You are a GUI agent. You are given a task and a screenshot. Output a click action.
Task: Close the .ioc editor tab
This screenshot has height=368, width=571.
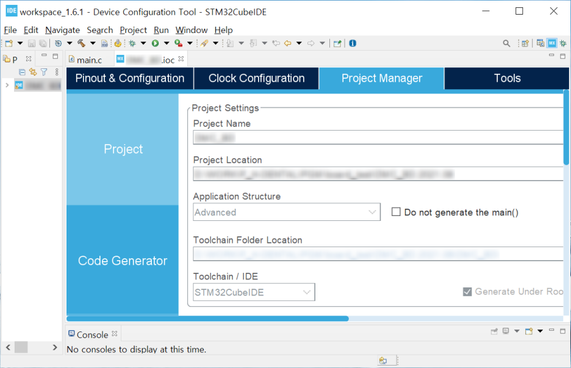coord(181,59)
